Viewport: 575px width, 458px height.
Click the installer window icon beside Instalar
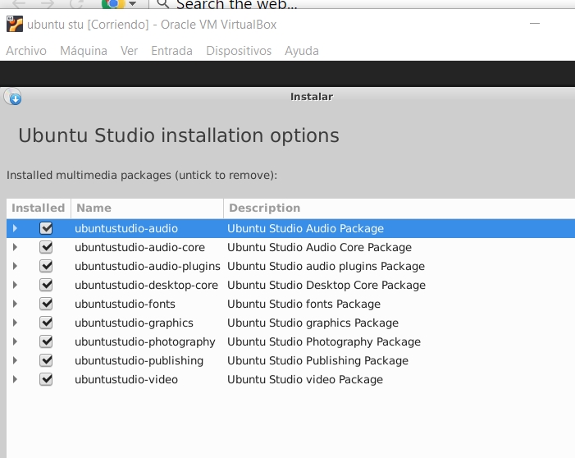click(x=13, y=98)
